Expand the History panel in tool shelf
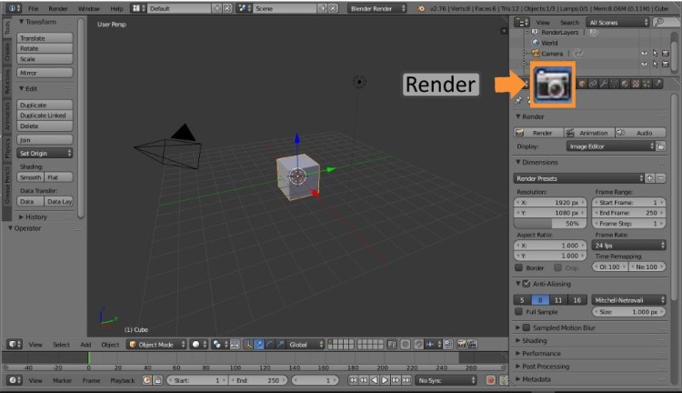682x393 pixels. pyautogui.click(x=35, y=217)
